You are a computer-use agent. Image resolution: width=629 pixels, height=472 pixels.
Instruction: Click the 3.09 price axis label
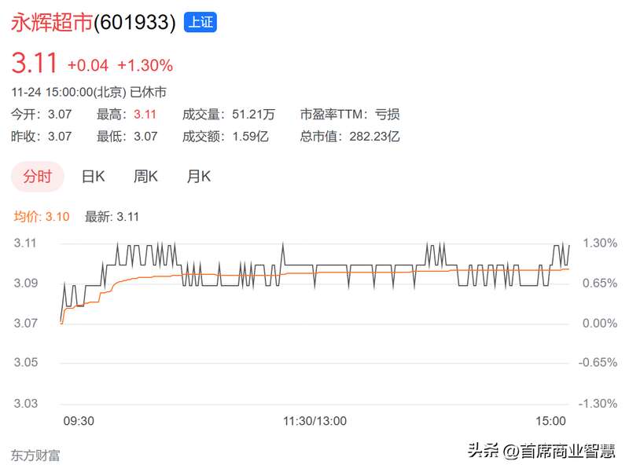click(25, 284)
